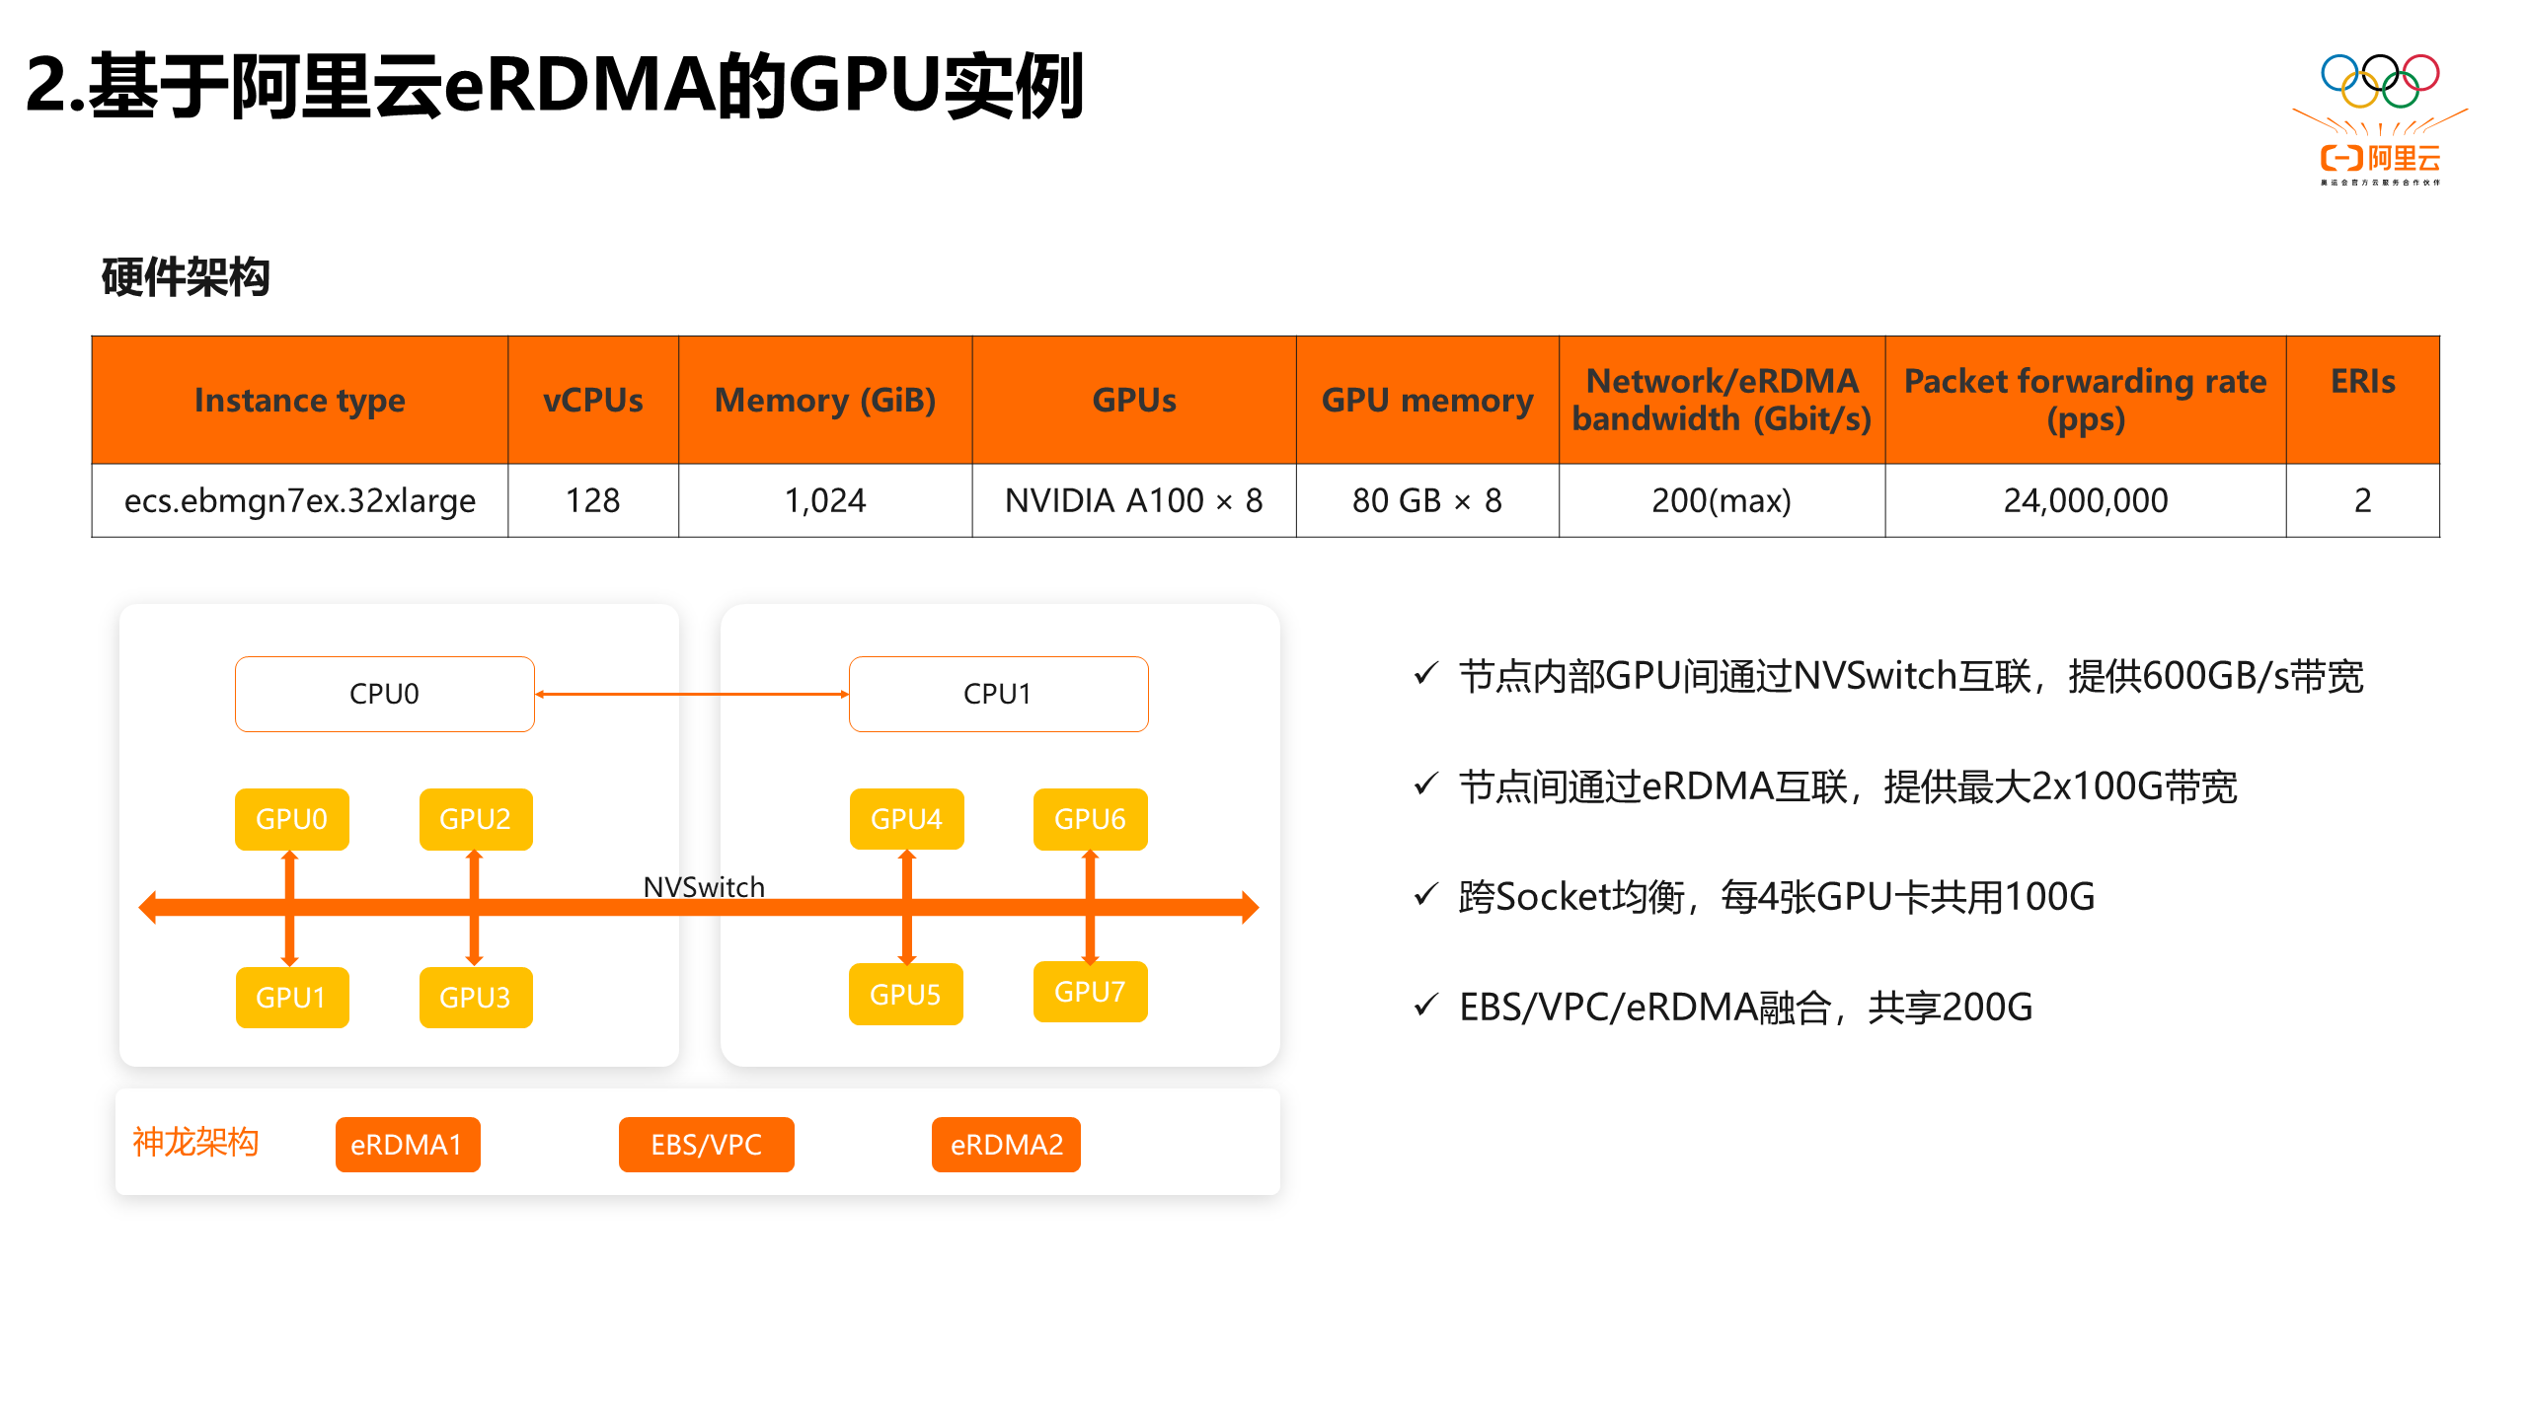Select the 24,000,000 packet forwarding rate cell

[x=2085, y=501]
